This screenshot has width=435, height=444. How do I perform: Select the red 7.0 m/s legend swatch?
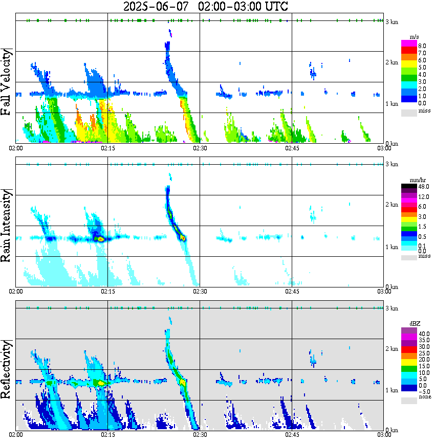point(409,50)
